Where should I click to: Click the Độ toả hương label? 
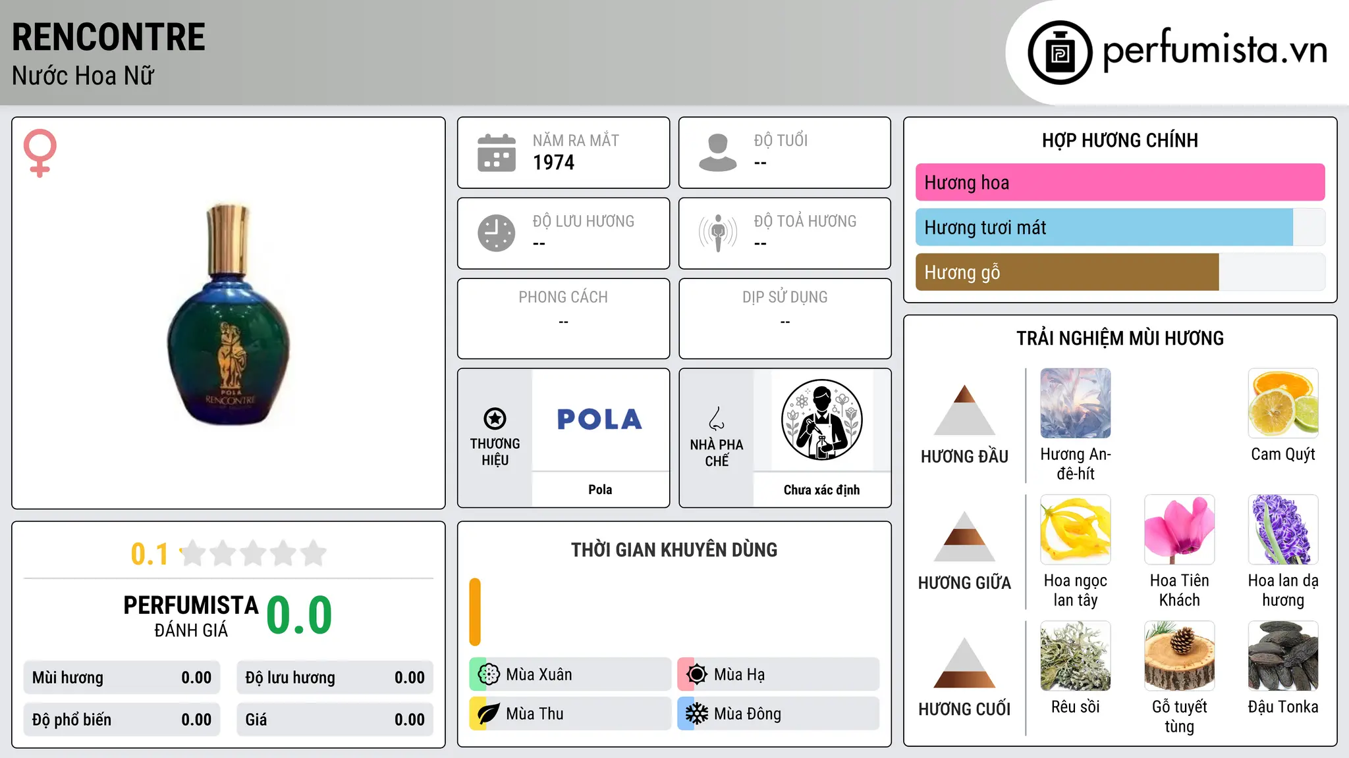coord(805,221)
